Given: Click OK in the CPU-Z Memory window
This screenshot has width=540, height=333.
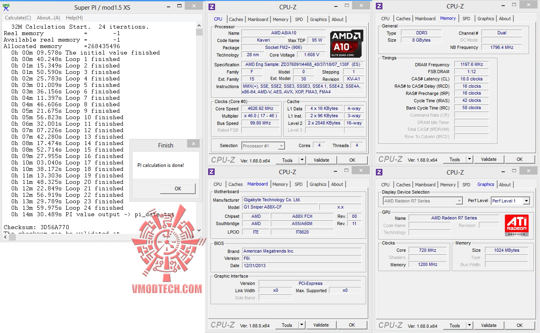Looking at the screenshot, I should (x=520, y=159).
